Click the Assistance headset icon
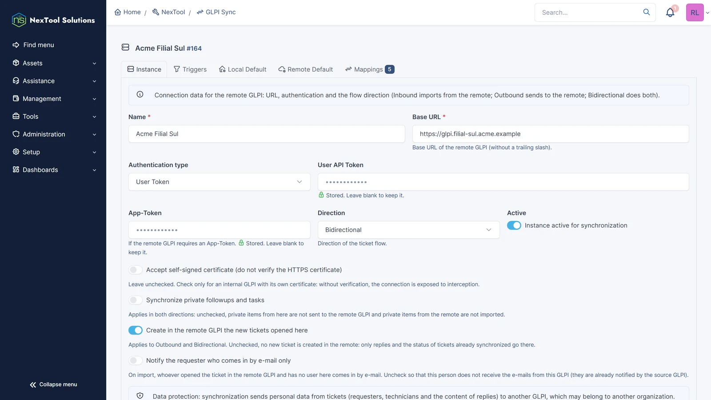This screenshot has width=711, height=400. coord(16,80)
